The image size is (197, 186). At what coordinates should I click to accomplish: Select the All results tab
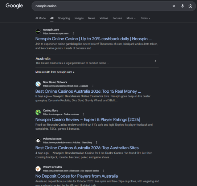click(52, 18)
